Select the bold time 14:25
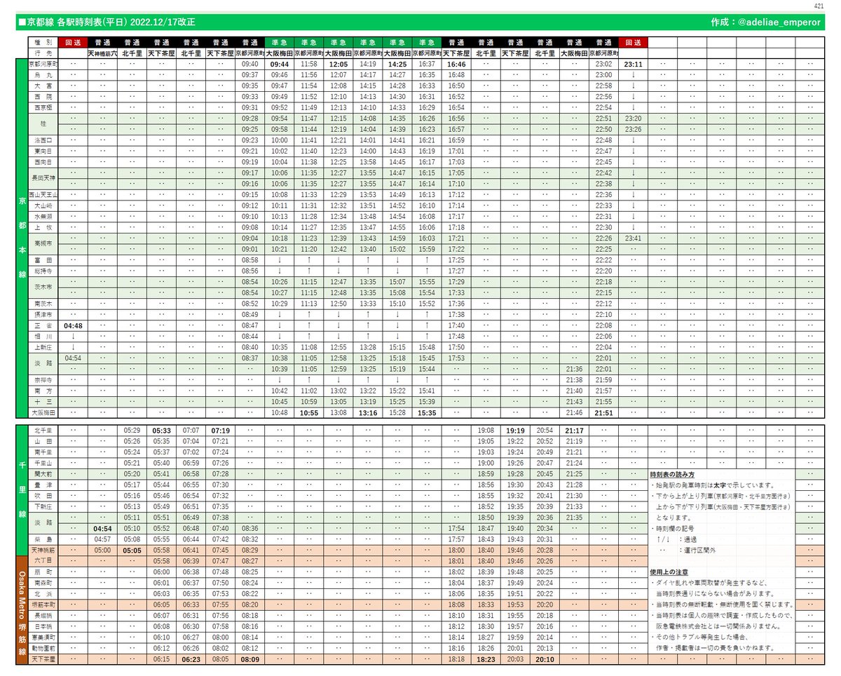The width and height of the screenshot is (841, 676). 397,63
